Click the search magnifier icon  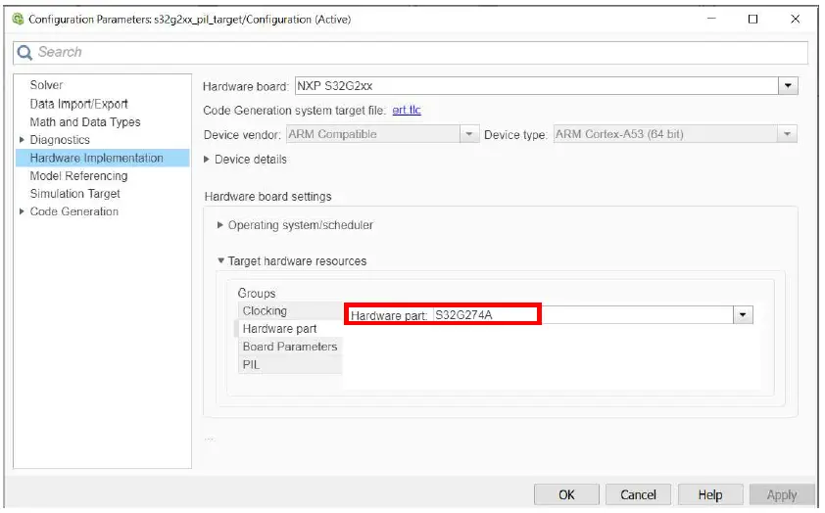click(x=24, y=52)
